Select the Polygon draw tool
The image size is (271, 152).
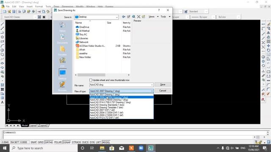click(x=2, y=37)
